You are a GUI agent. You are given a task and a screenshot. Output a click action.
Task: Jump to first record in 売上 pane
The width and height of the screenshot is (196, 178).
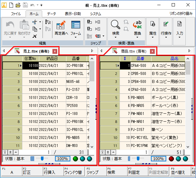point(5,152)
